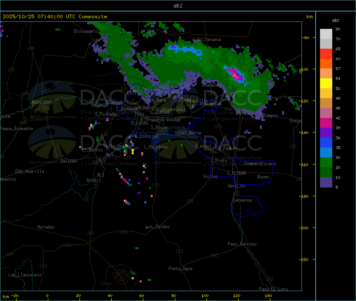356x301 pixels.
Task: Click the El_Desvio label
Action: pos(92,150)
